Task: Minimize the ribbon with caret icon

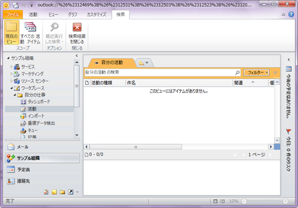Action: 284,14
